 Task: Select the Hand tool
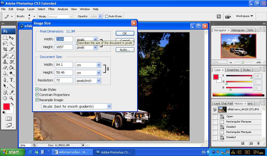click(5, 98)
